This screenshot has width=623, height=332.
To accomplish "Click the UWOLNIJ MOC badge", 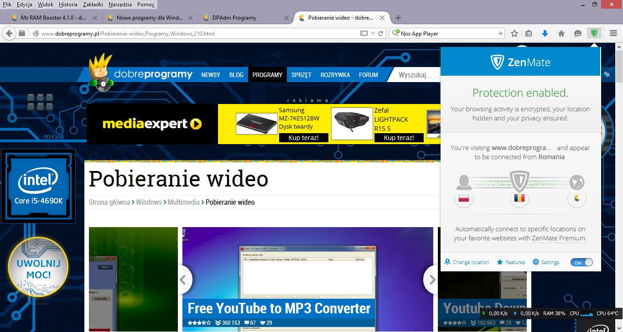I will click(38, 268).
